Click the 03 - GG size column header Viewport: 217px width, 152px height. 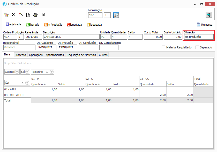coord(166,79)
